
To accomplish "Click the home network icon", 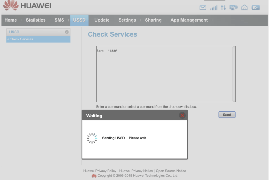I will pyautogui.click(x=244, y=8).
